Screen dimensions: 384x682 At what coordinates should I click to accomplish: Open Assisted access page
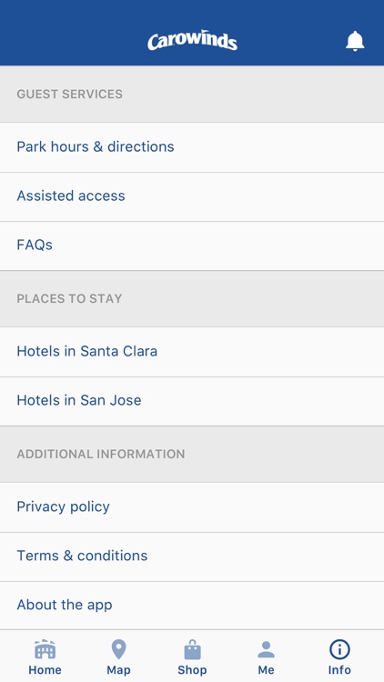coord(192,196)
